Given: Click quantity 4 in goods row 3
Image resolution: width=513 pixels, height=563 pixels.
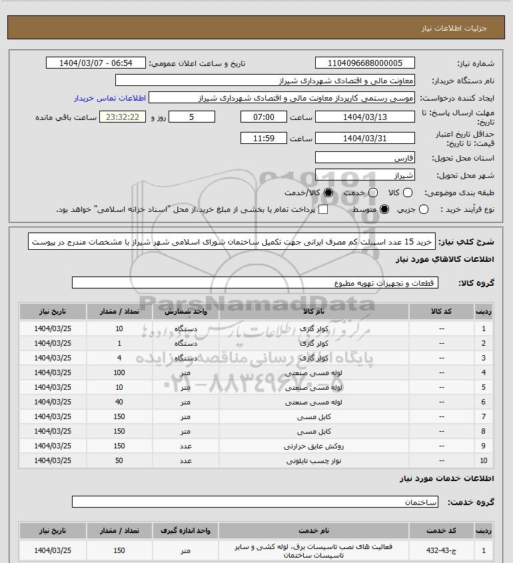Looking at the screenshot, I should pyautogui.click(x=119, y=358).
